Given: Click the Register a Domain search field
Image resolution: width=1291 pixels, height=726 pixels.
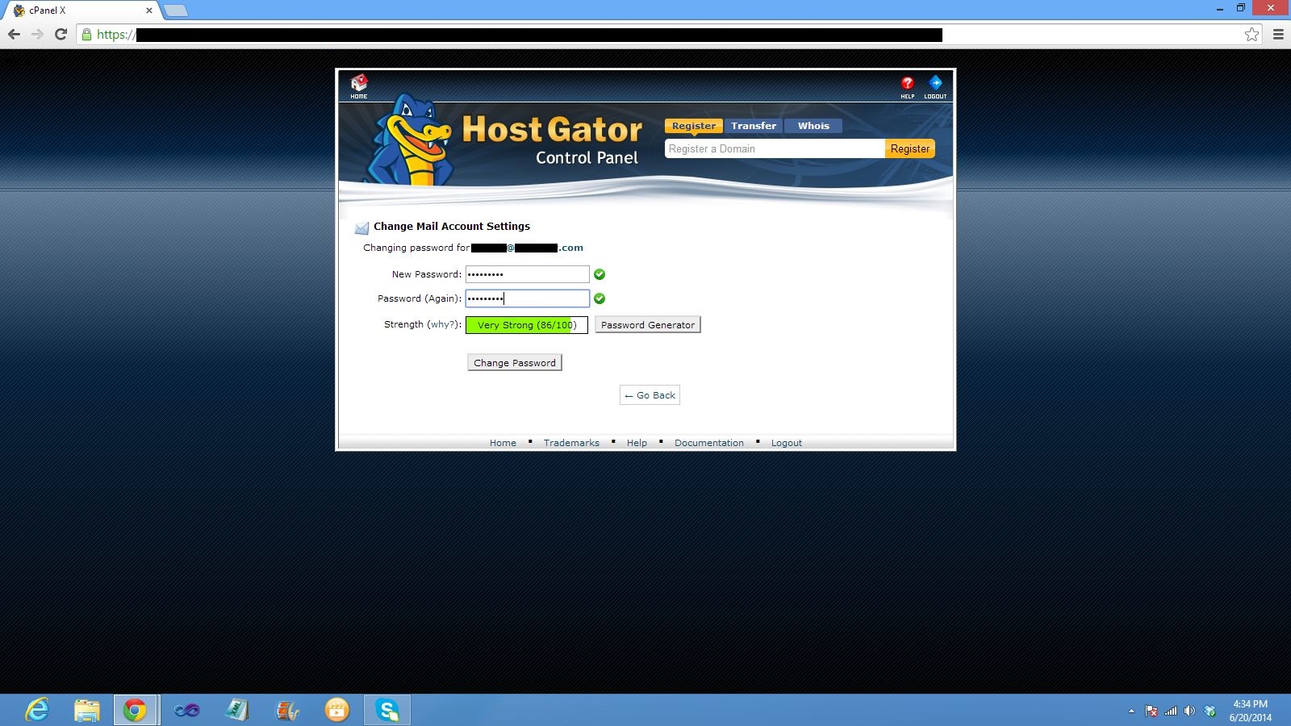Looking at the screenshot, I should tap(775, 148).
